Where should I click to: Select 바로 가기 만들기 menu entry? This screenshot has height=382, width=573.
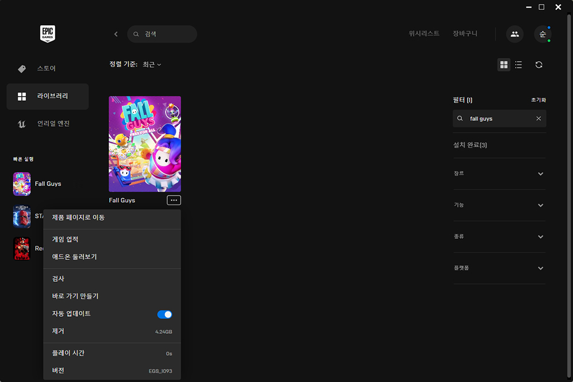(x=112, y=296)
